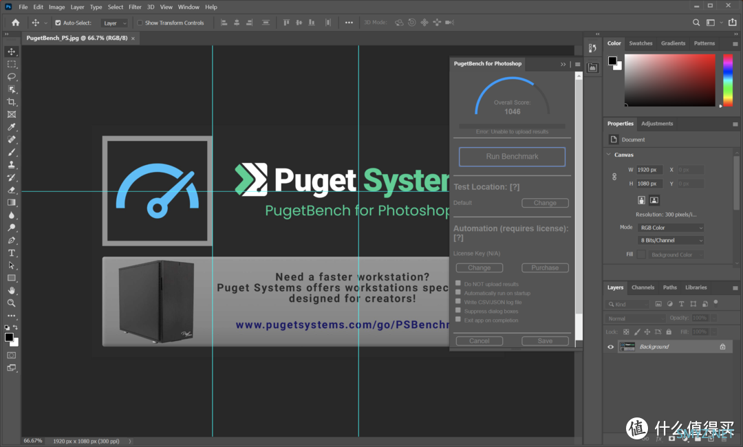Check Automatically run on startup
This screenshot has height=447, width=743.
(x=458, y=292)
